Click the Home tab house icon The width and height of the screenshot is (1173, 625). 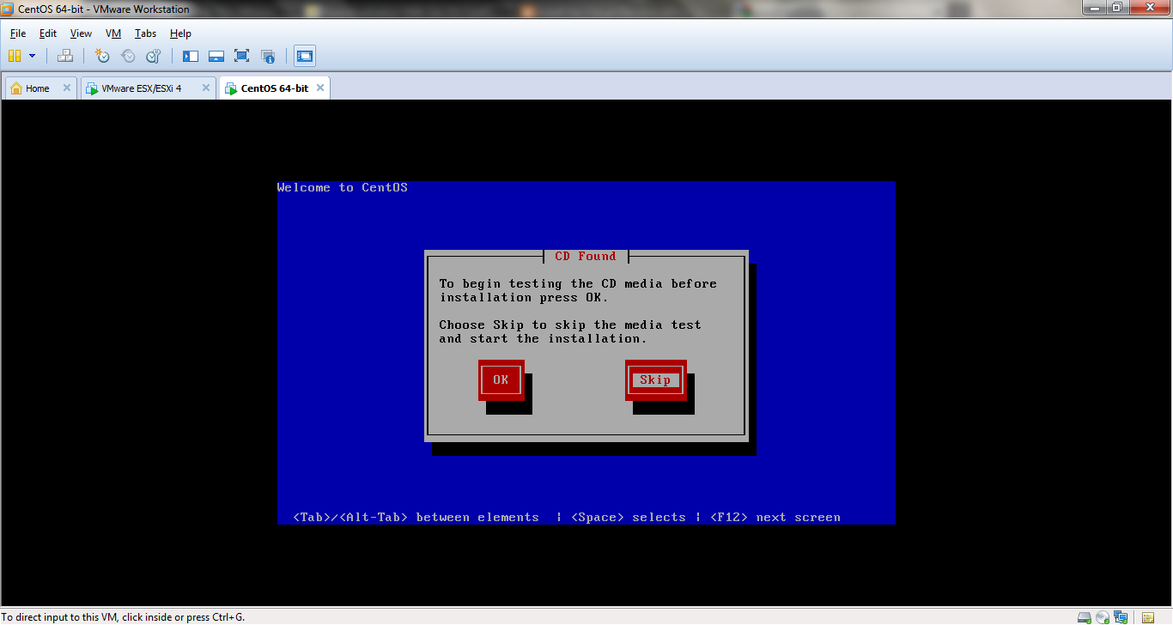click(x=16, y=88)
